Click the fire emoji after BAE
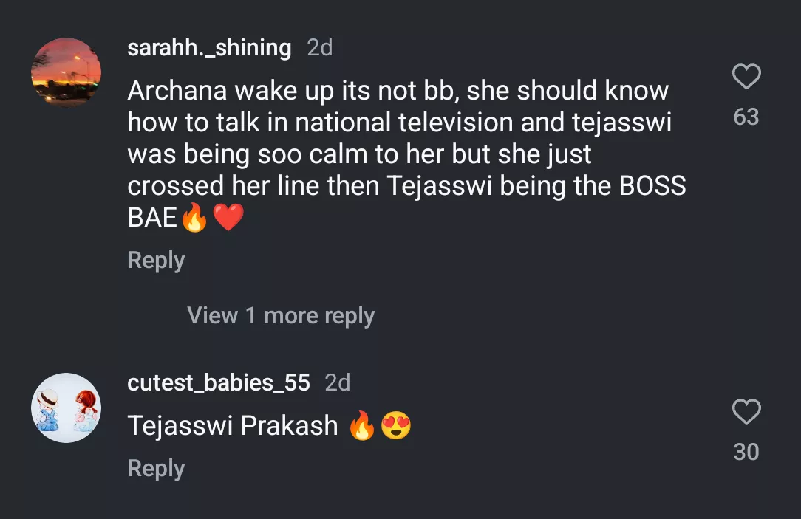The image size is (801, 519). 194,218
